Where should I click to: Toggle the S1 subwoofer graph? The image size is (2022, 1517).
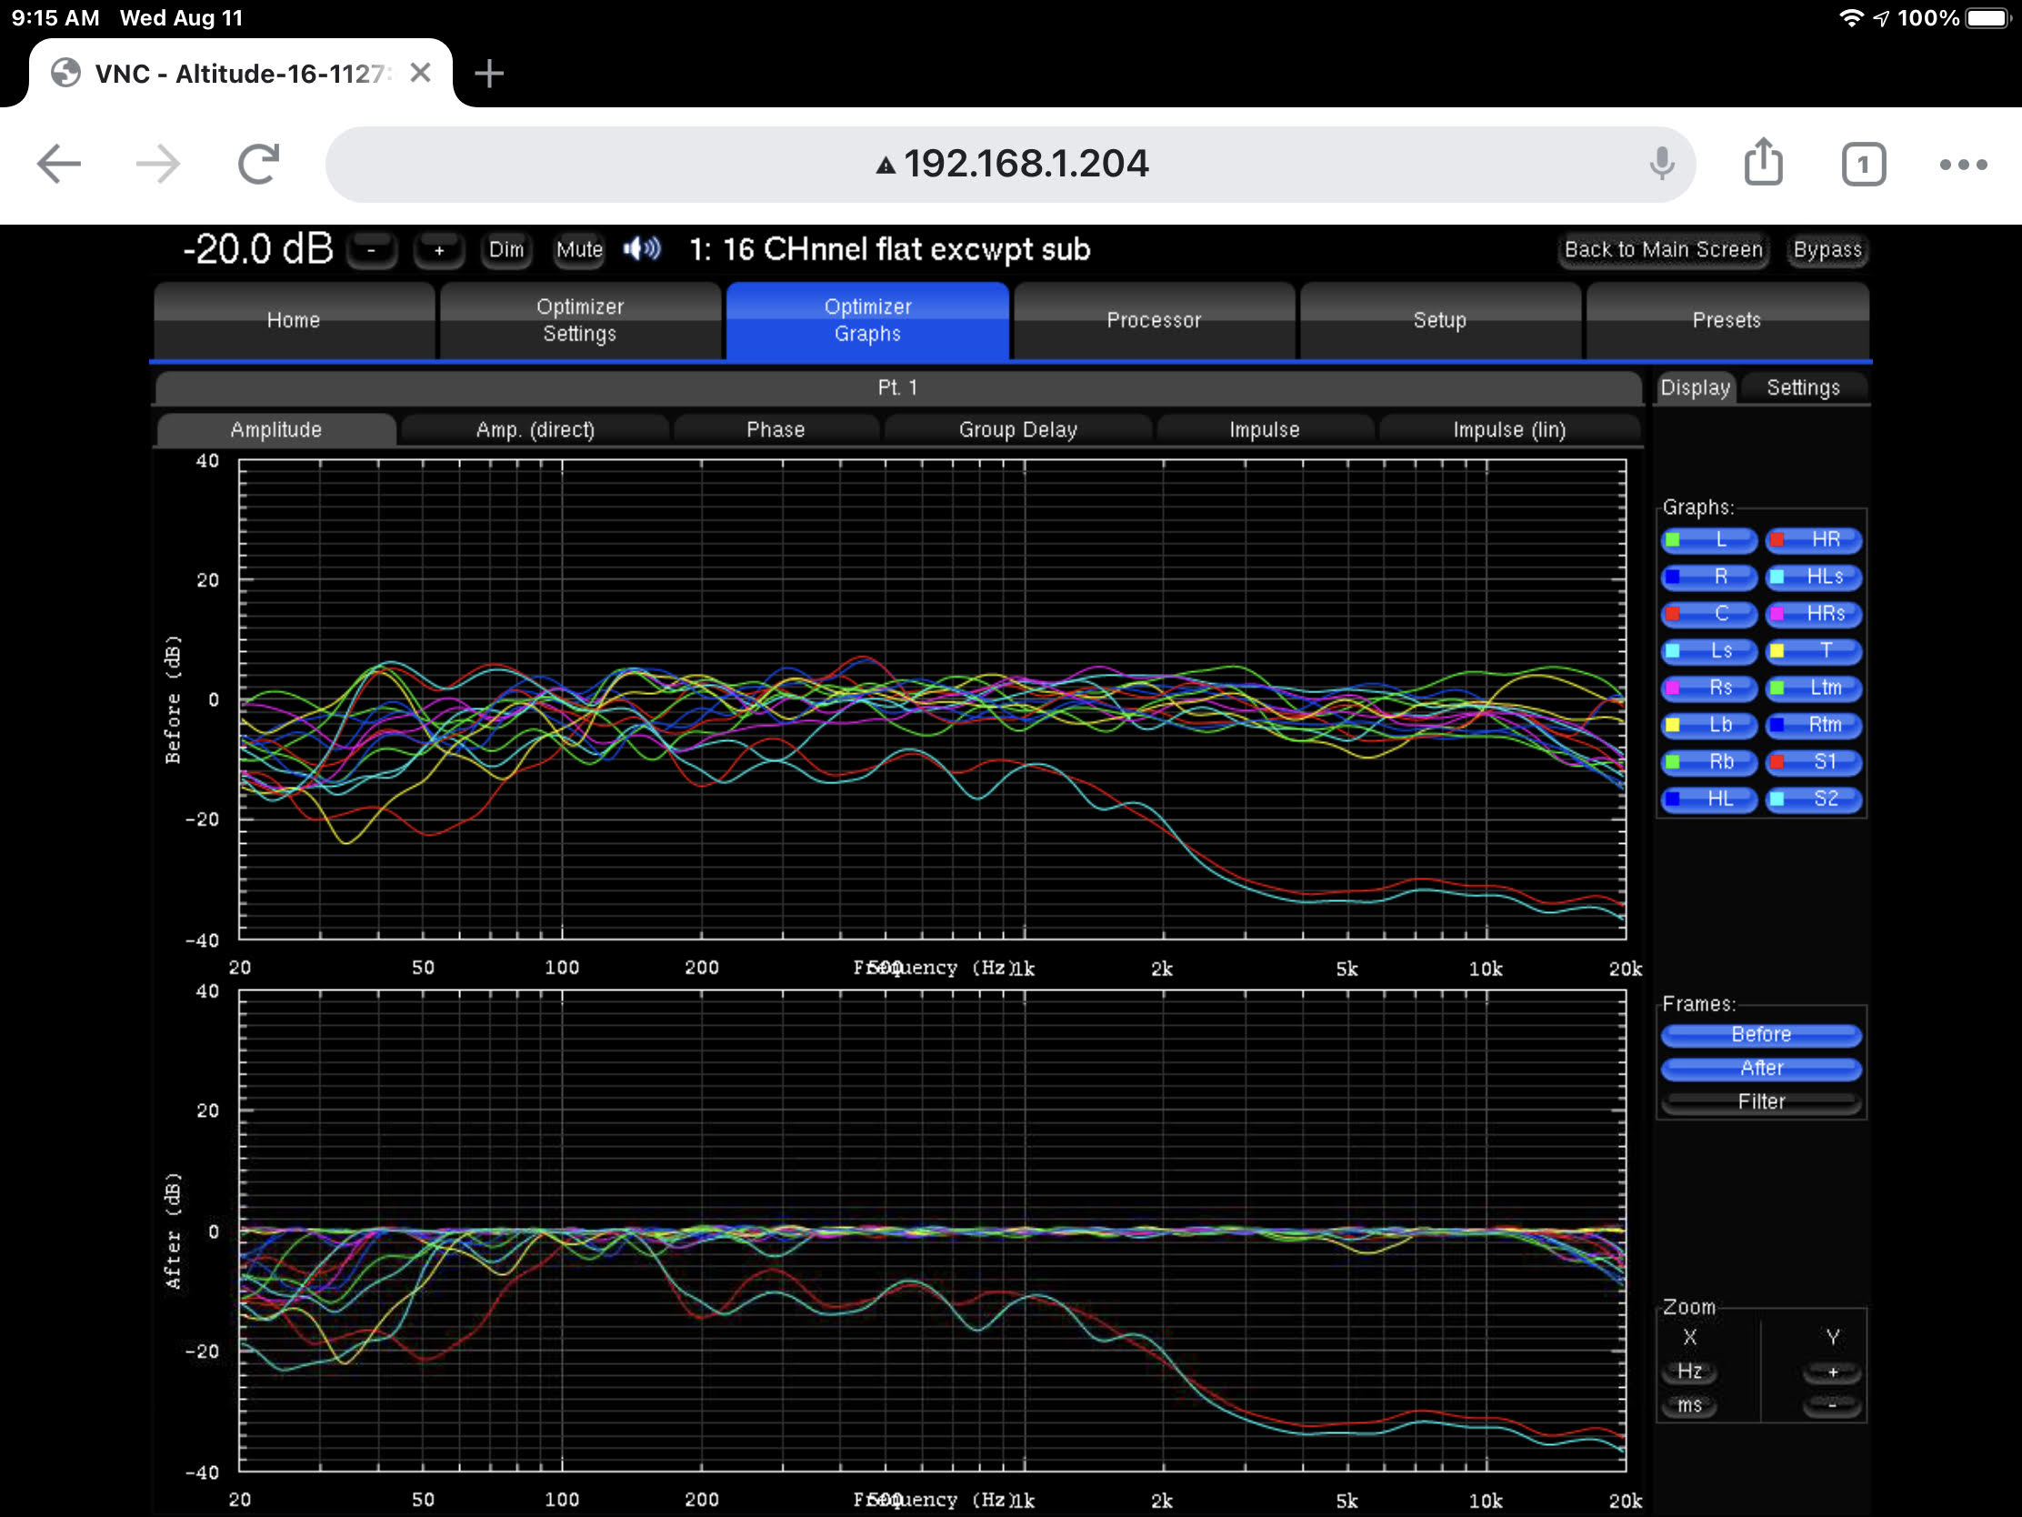[1814, 762]
